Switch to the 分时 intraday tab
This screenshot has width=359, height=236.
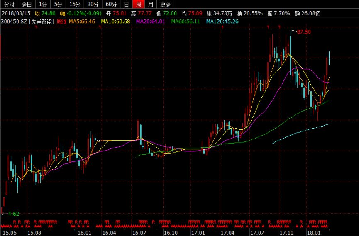pyautogui.click(x=9, y=4)
